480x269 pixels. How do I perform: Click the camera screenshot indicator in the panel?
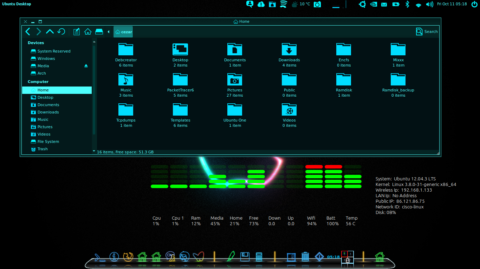pyautogui.click(x=317, y=4)
